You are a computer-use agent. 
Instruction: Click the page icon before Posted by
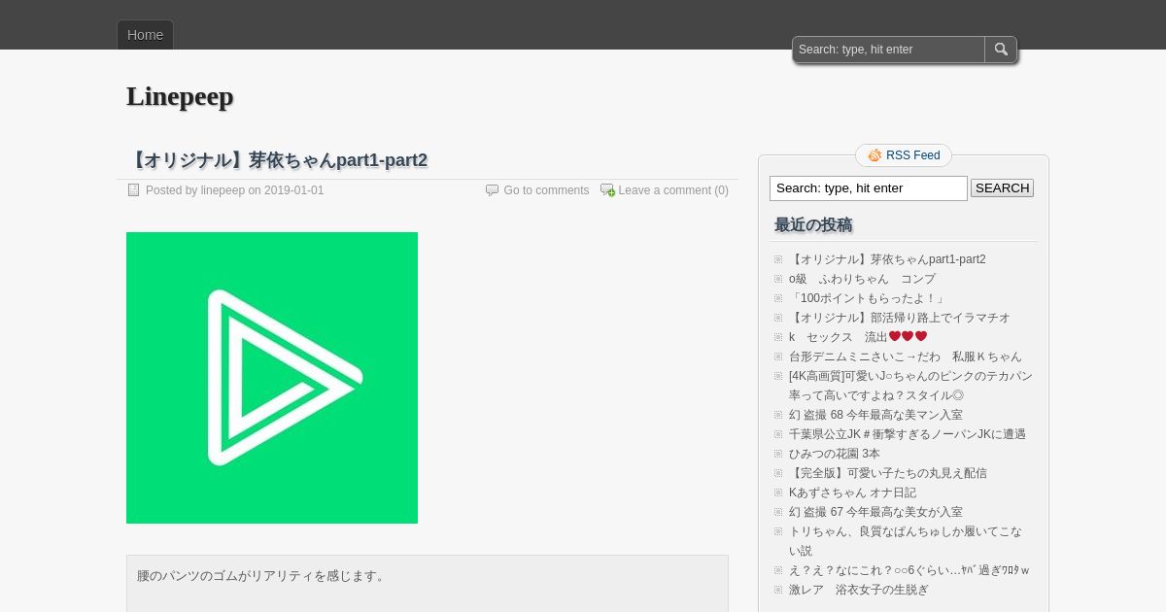tap(134, 190)
